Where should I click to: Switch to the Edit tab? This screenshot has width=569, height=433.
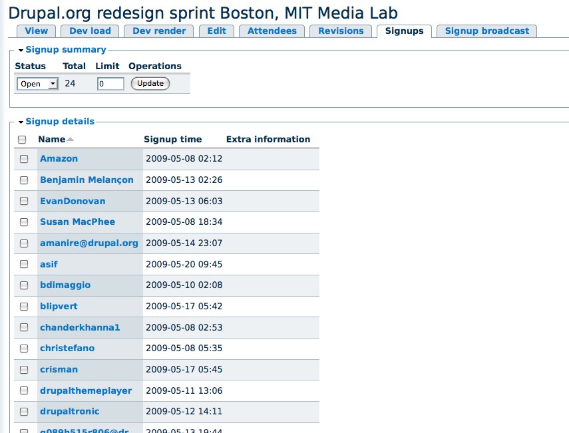[x=216, y=31]
